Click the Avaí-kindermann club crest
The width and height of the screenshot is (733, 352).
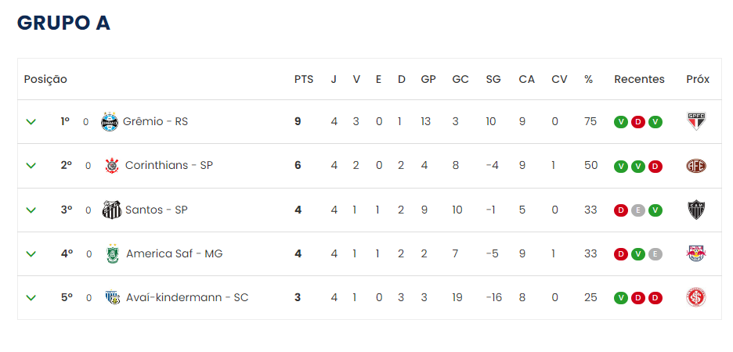(113, 297)
